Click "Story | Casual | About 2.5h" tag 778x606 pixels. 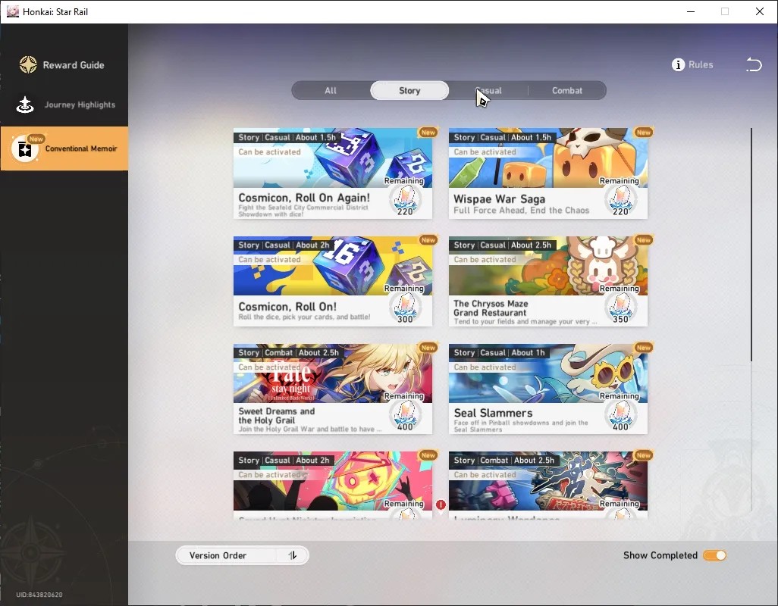502,245
